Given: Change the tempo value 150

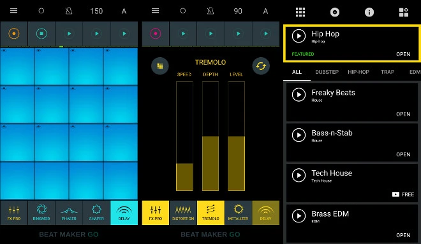Looking at the screenshot, I should tap(96, 11).
